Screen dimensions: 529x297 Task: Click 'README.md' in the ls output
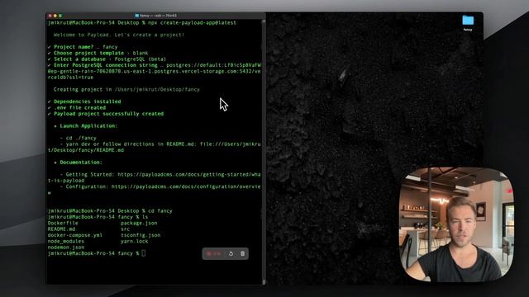(61, 229)
